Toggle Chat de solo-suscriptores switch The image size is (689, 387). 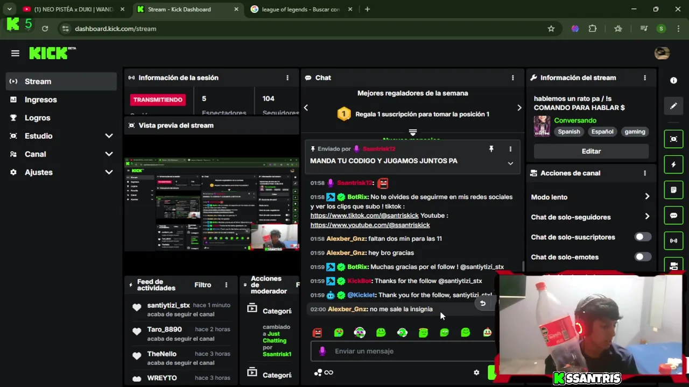click(642, 237)
